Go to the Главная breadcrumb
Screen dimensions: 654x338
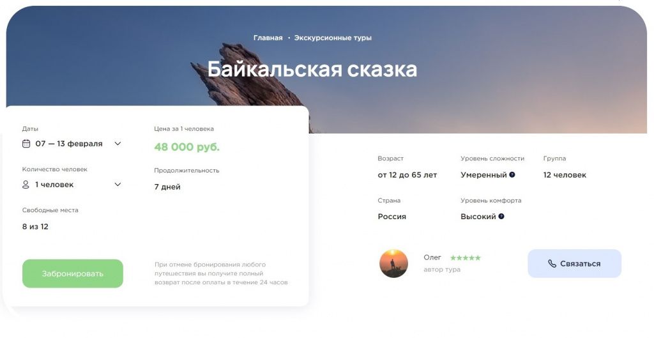(268, 38)
